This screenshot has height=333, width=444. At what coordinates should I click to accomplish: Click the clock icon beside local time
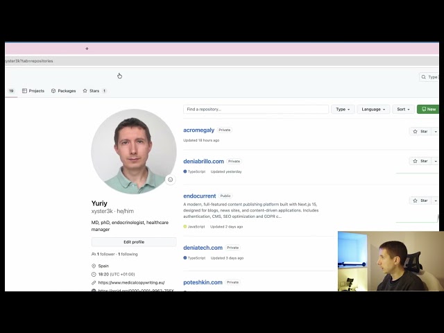coord(94,274)
